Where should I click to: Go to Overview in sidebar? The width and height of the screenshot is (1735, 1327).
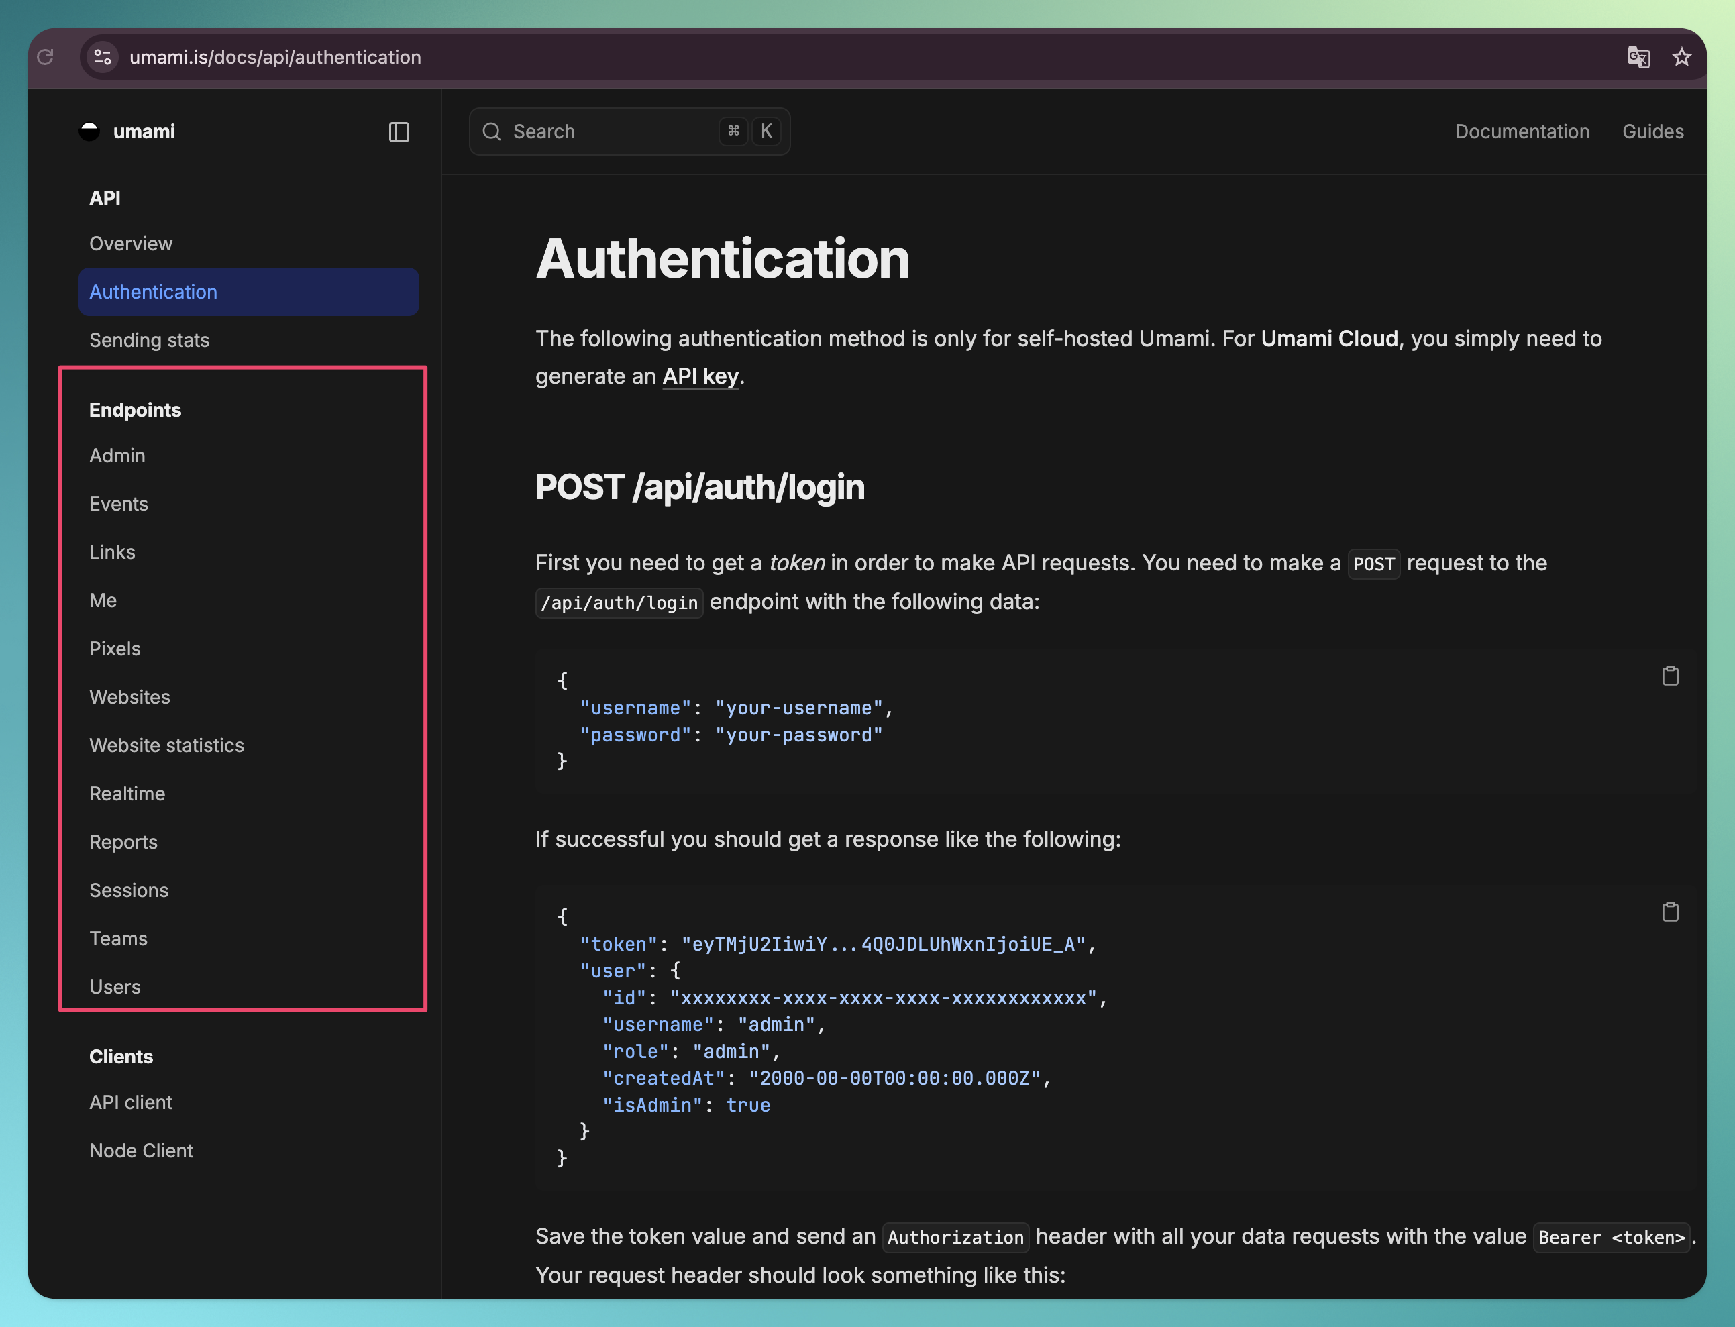[131, 244]
